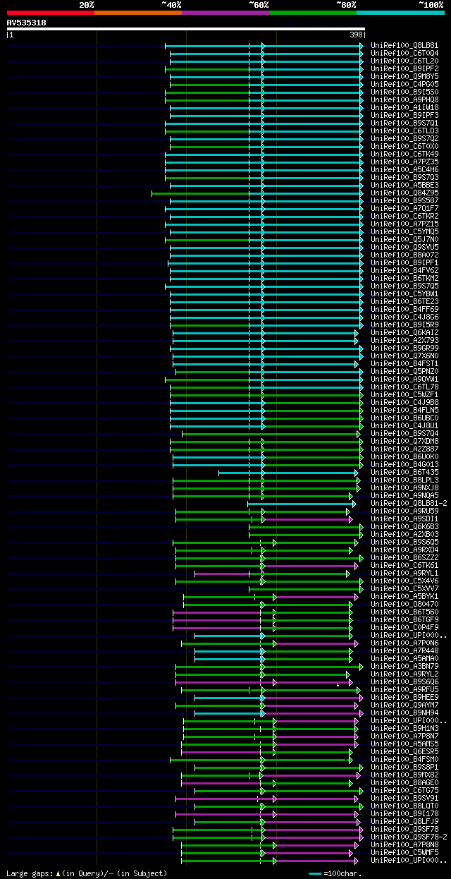451x879 pixels.
Task: Click the cyan ~100% identity legend segment
Action: coord(400,12)
